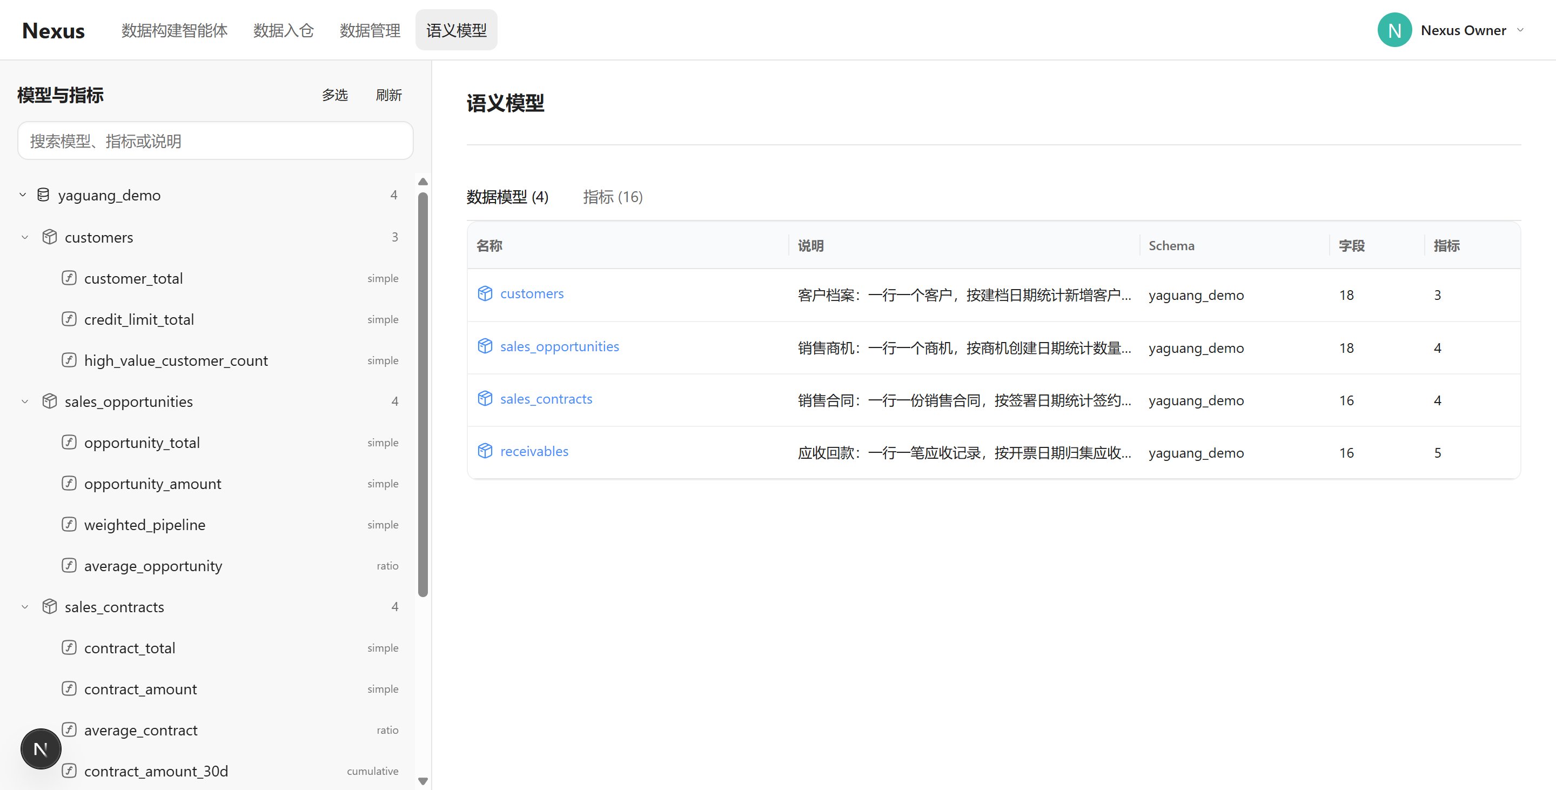Click the sidebar tree scrollbar thumb
This screenshot has height=790, width=1556.
pyautogui.click(x=423, y=394)
